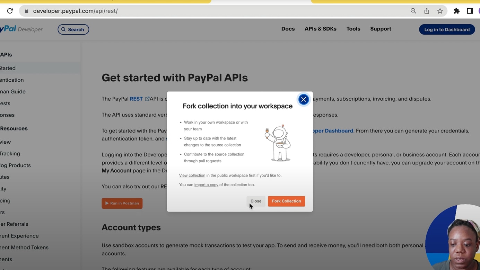Select the Postman Guide sidebar item
Viewport: 480px width, 270px height.
13,92
